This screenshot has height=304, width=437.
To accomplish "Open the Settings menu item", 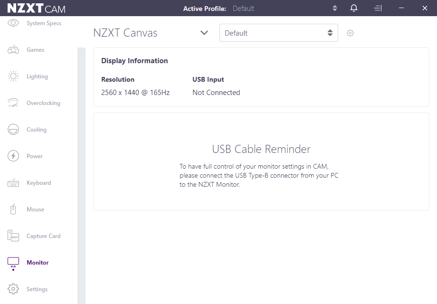I will pos(37,289).
